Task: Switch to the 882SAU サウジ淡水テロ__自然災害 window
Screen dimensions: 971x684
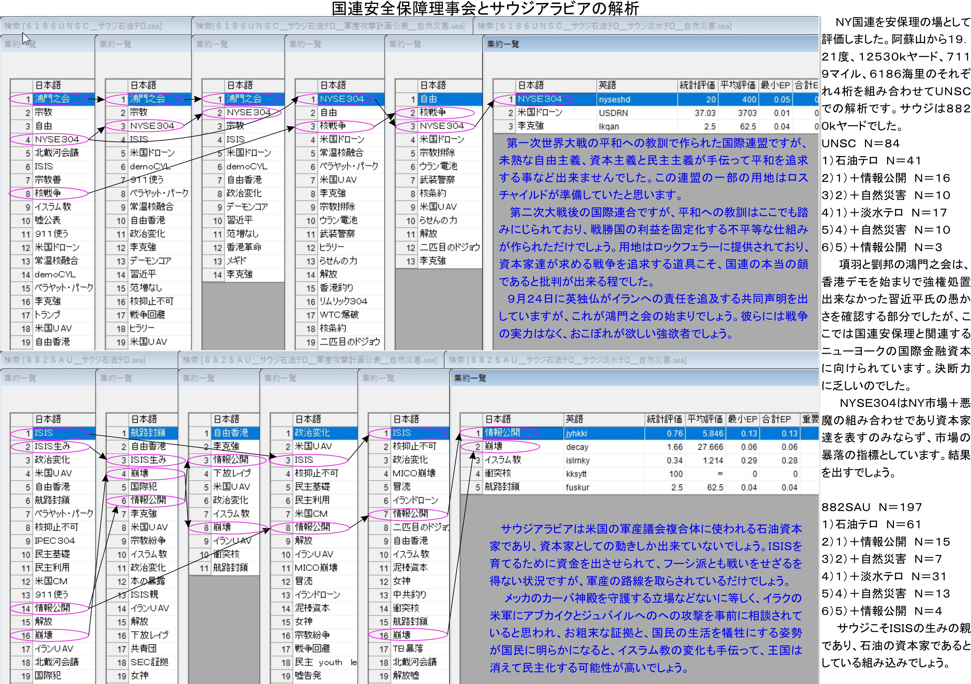Action: [567, 360]
